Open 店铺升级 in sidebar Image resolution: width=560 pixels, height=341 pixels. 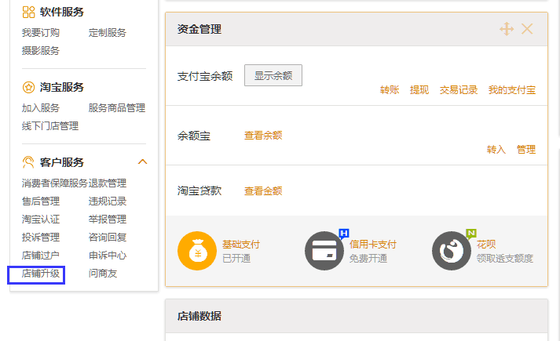(41, 274)
